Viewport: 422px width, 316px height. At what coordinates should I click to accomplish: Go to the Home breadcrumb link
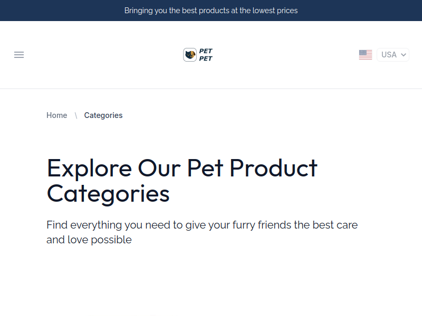pos(56,115)
